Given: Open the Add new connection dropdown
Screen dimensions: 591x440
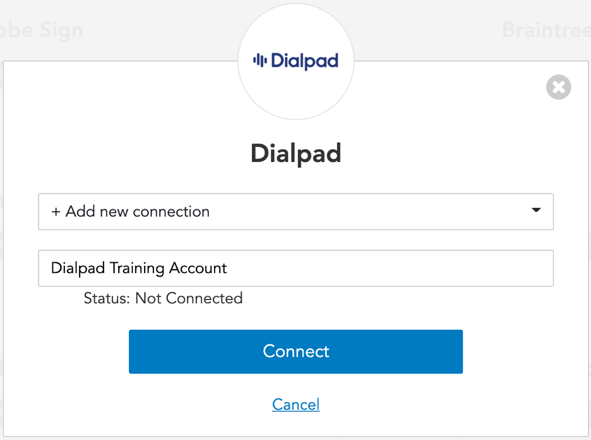Looking at the screenshot, I should pos(295,212).
